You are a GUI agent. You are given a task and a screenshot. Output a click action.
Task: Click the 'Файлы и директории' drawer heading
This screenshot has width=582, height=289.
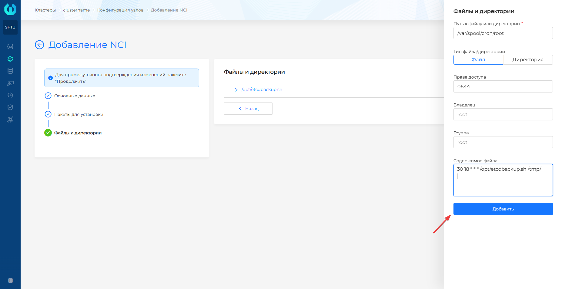click(484, 11)
